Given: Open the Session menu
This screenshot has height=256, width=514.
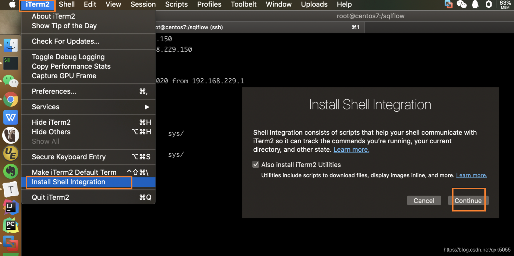Looking at the screenshot, I should pyautogui.click(x=143, y=5).
